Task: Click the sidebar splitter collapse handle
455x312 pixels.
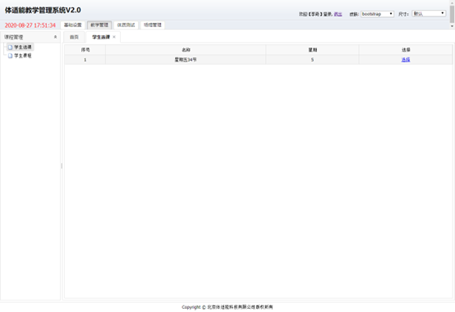Action: click(62, 166)
